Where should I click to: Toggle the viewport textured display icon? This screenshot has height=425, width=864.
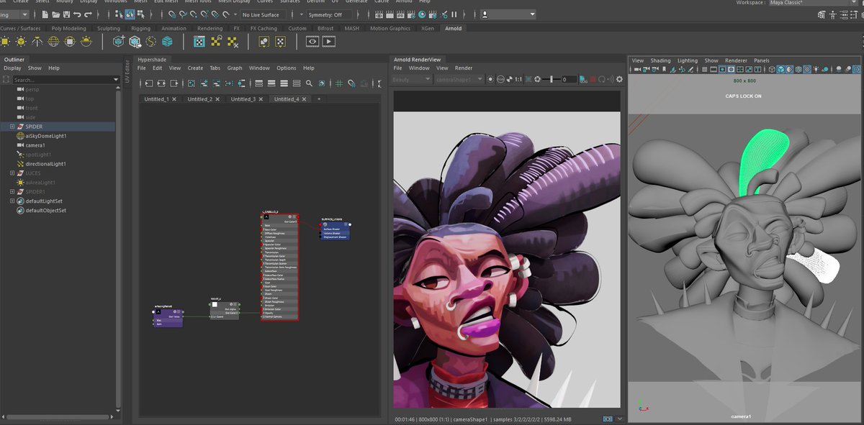(806, 69)
